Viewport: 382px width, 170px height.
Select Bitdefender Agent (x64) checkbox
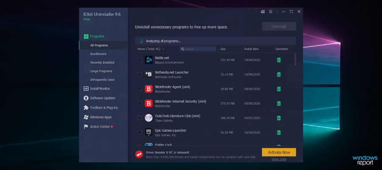(x=139, y=89)
